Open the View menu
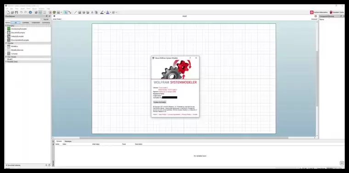The image size is (349, 173). pos(17,9)
